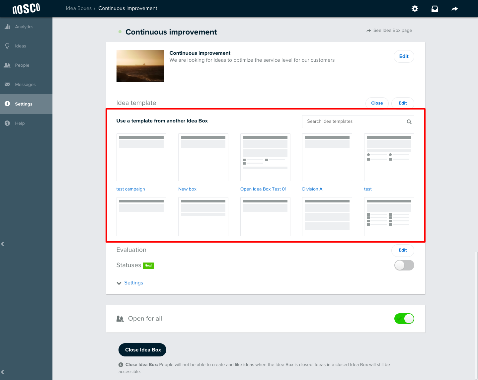Click the People sidebar icon

pos(7,65)
